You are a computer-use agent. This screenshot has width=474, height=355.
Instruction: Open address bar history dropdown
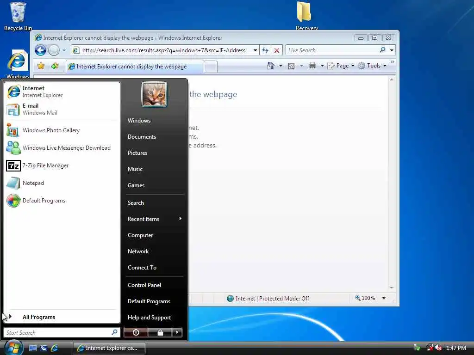pyautogui.click(x=256, y=50)
